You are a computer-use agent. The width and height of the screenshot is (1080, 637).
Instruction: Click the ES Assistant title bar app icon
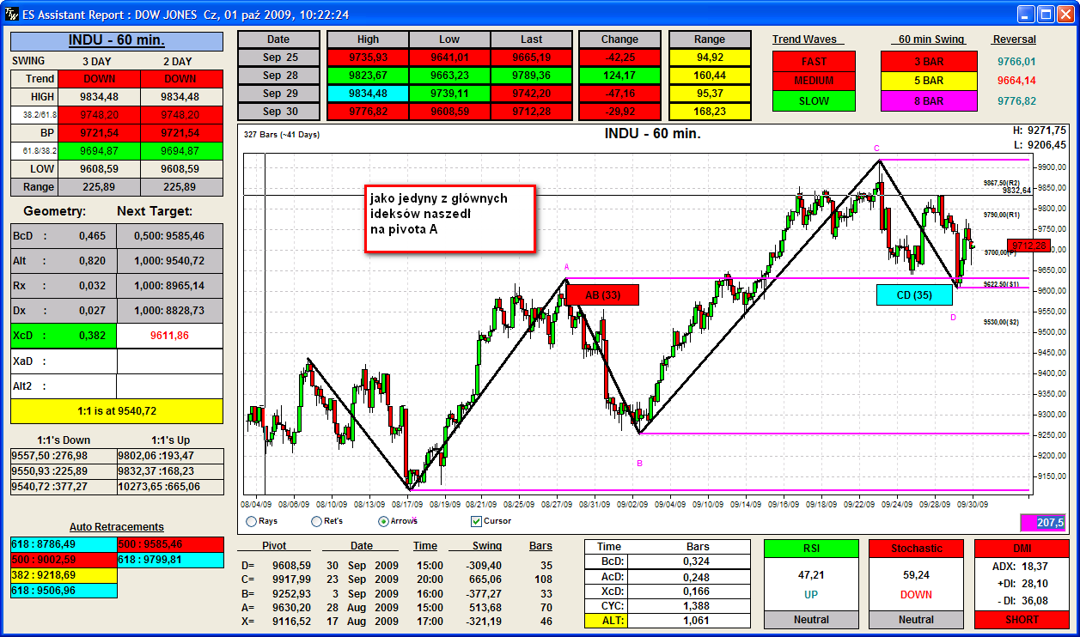(12, 14)
